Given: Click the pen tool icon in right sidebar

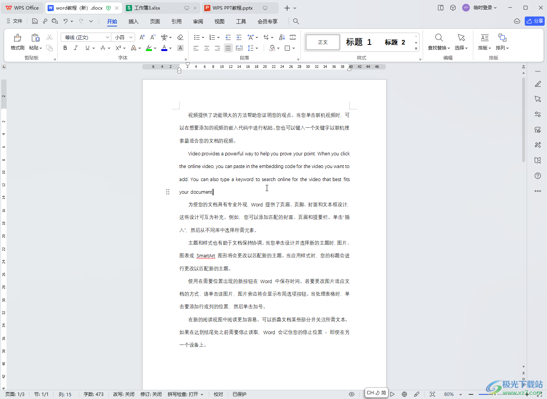Looking at the screenshot, I should click(538, 84).
